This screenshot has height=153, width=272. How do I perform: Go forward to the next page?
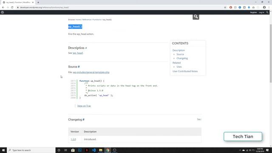pos(8,8)
